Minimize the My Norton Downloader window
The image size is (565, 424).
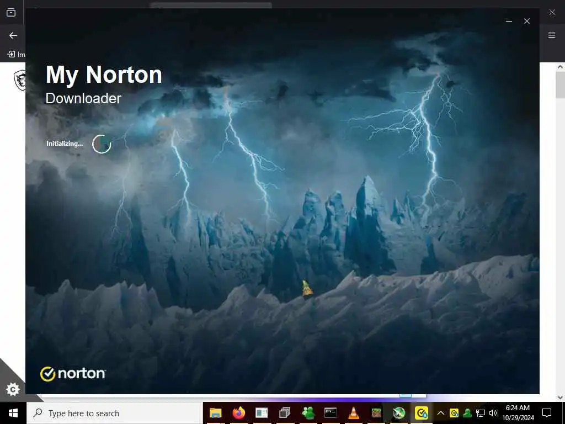509,22
